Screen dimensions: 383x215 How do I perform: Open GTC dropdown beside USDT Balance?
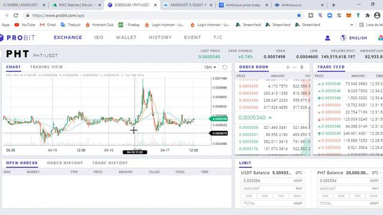(300, 173)
